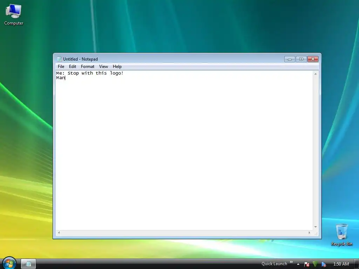Click the Notepad resize grip corner
The height and width of the screenshot is (269, 359).
point(316,234)
